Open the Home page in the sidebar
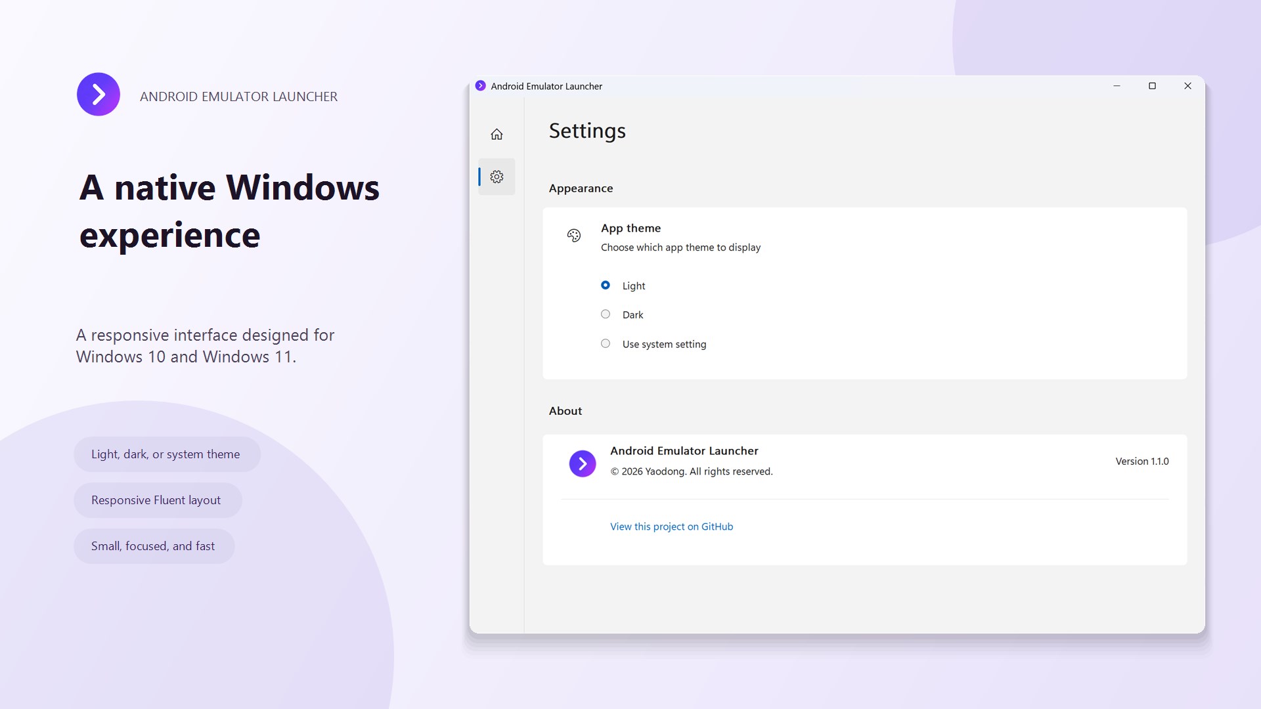 tap(497, 134)
